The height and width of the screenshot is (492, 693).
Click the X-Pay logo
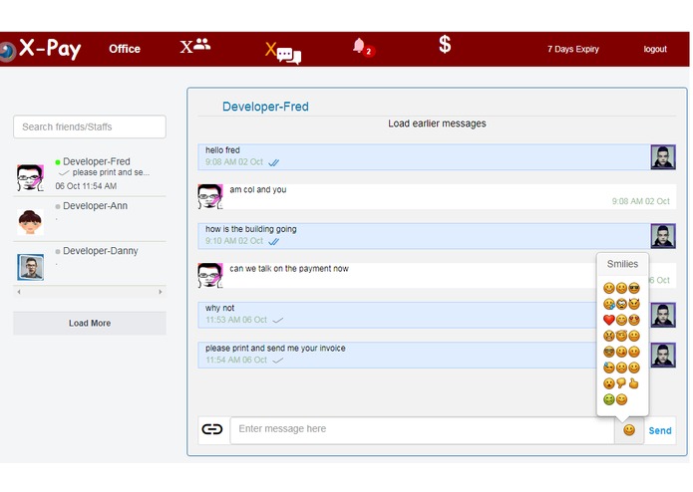pos(41,49)
